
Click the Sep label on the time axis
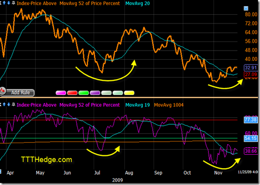[158, 173]
